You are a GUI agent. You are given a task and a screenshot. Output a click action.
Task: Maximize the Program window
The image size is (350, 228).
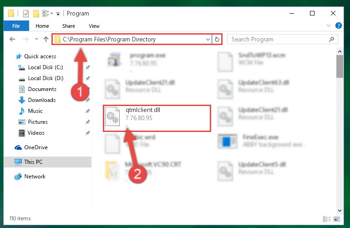tap(312, 13)
